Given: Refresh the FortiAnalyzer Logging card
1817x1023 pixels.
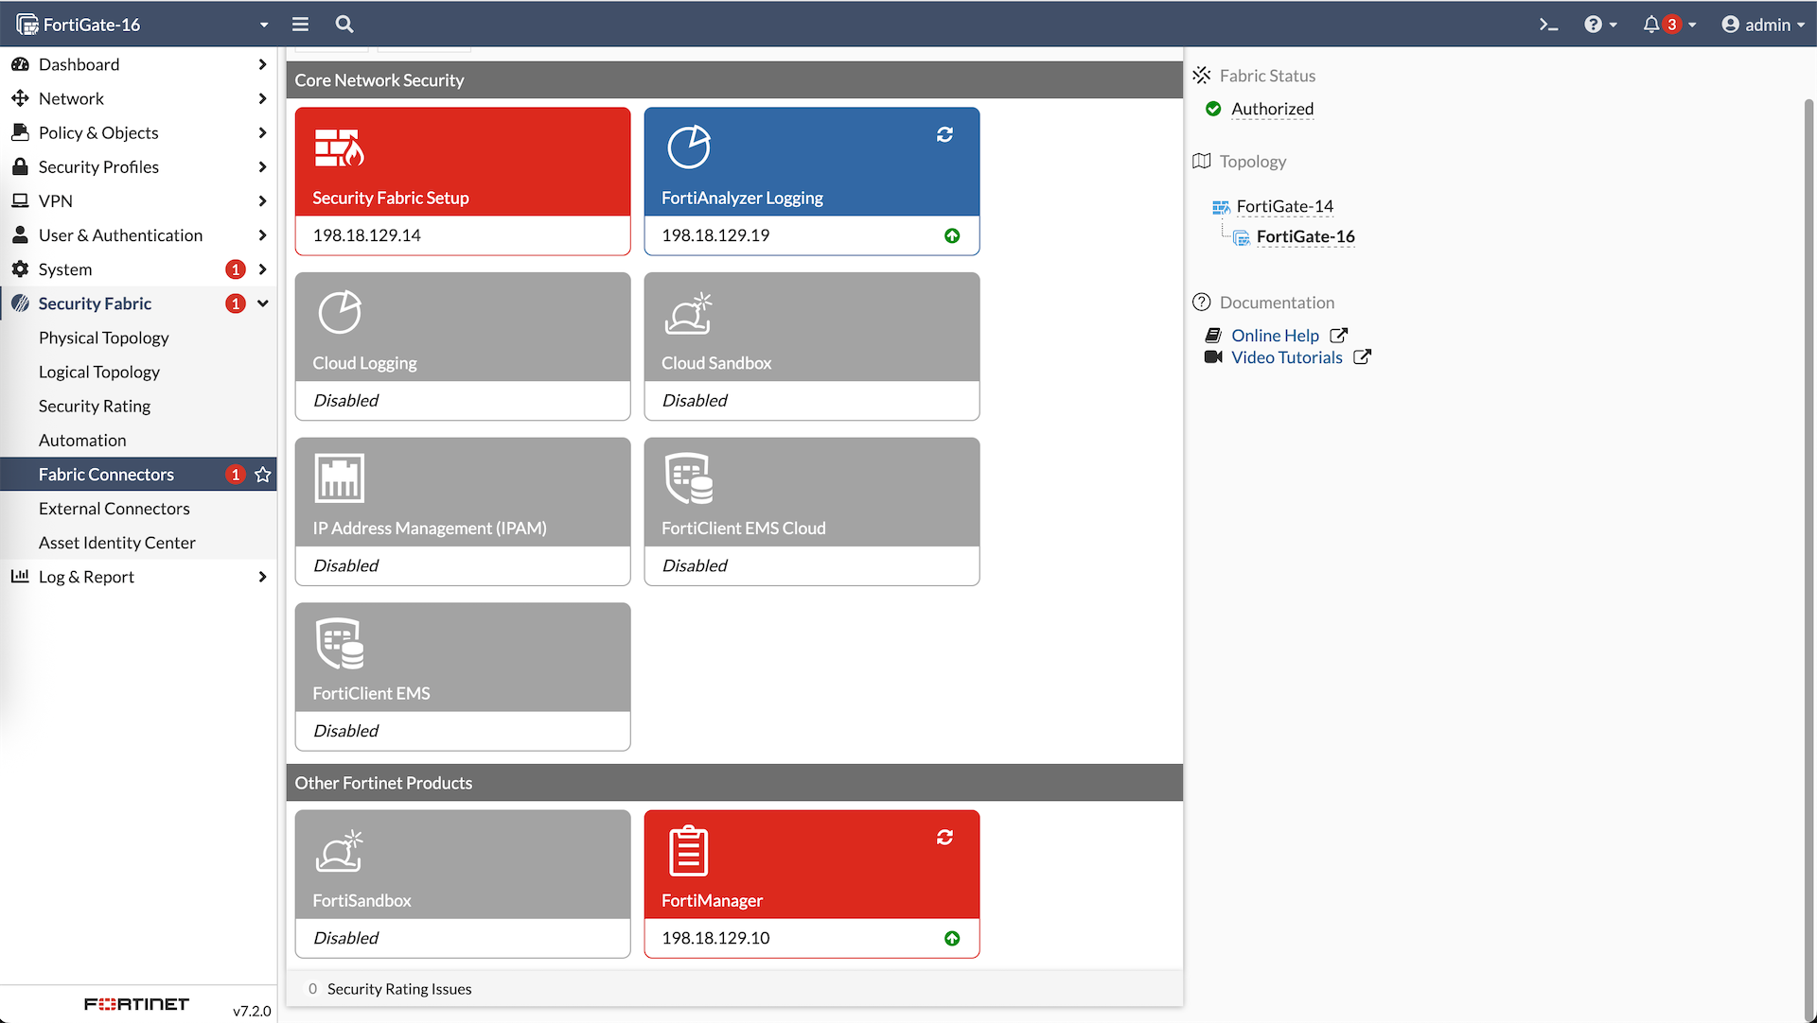Looking at the screenshot, I should [x=944, y=135].
